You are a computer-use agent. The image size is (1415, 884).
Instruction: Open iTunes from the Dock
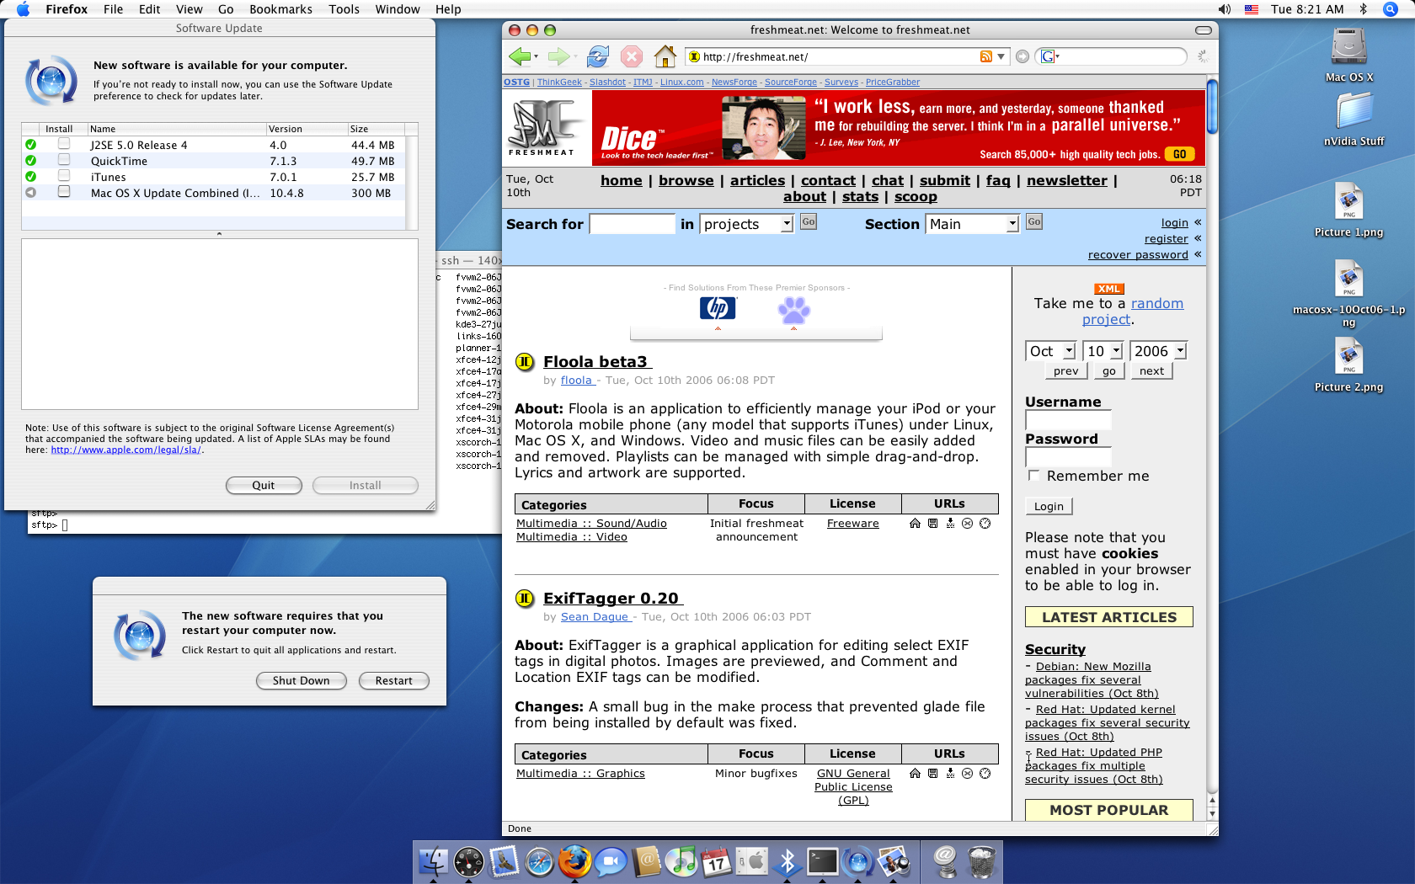tap(681, 861)
